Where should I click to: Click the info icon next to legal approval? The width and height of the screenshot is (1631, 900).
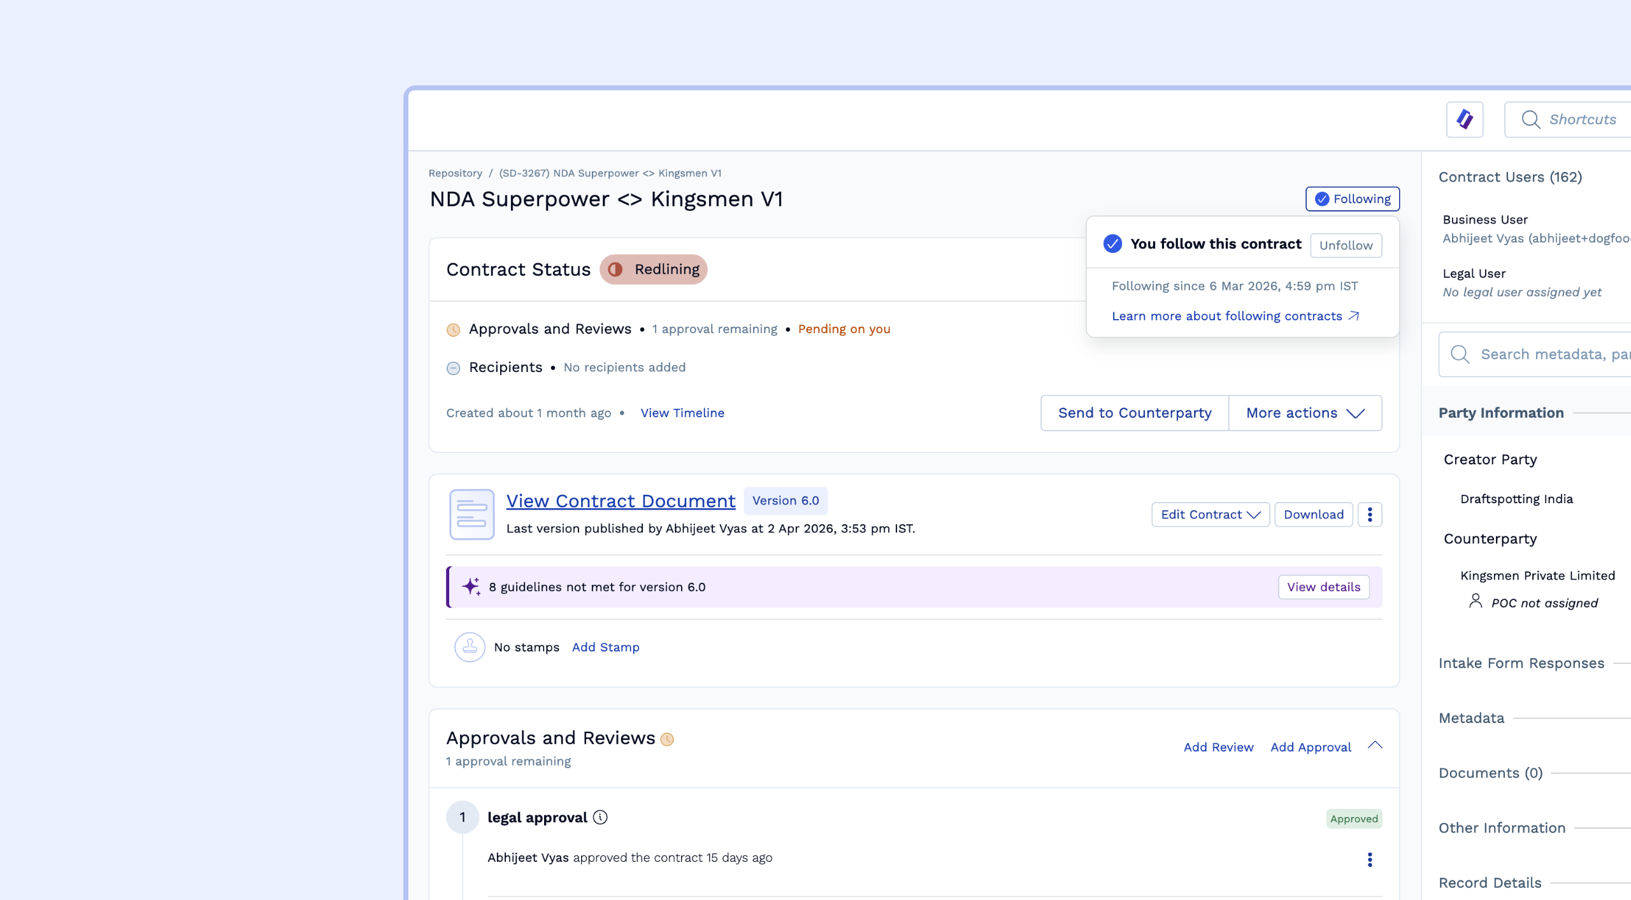click(x=600, y=817)
